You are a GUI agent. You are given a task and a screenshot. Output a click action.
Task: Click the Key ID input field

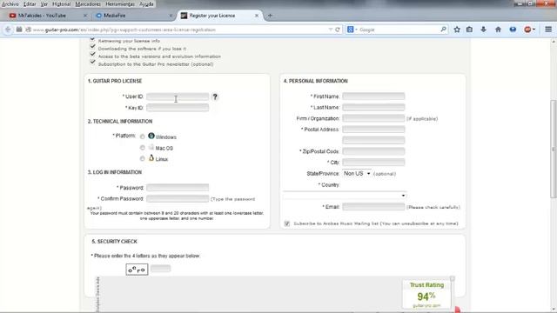[178, 108]
